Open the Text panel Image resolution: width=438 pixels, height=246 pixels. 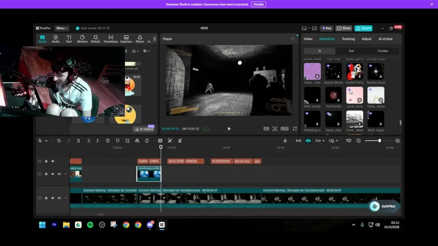tap(69, 39)
